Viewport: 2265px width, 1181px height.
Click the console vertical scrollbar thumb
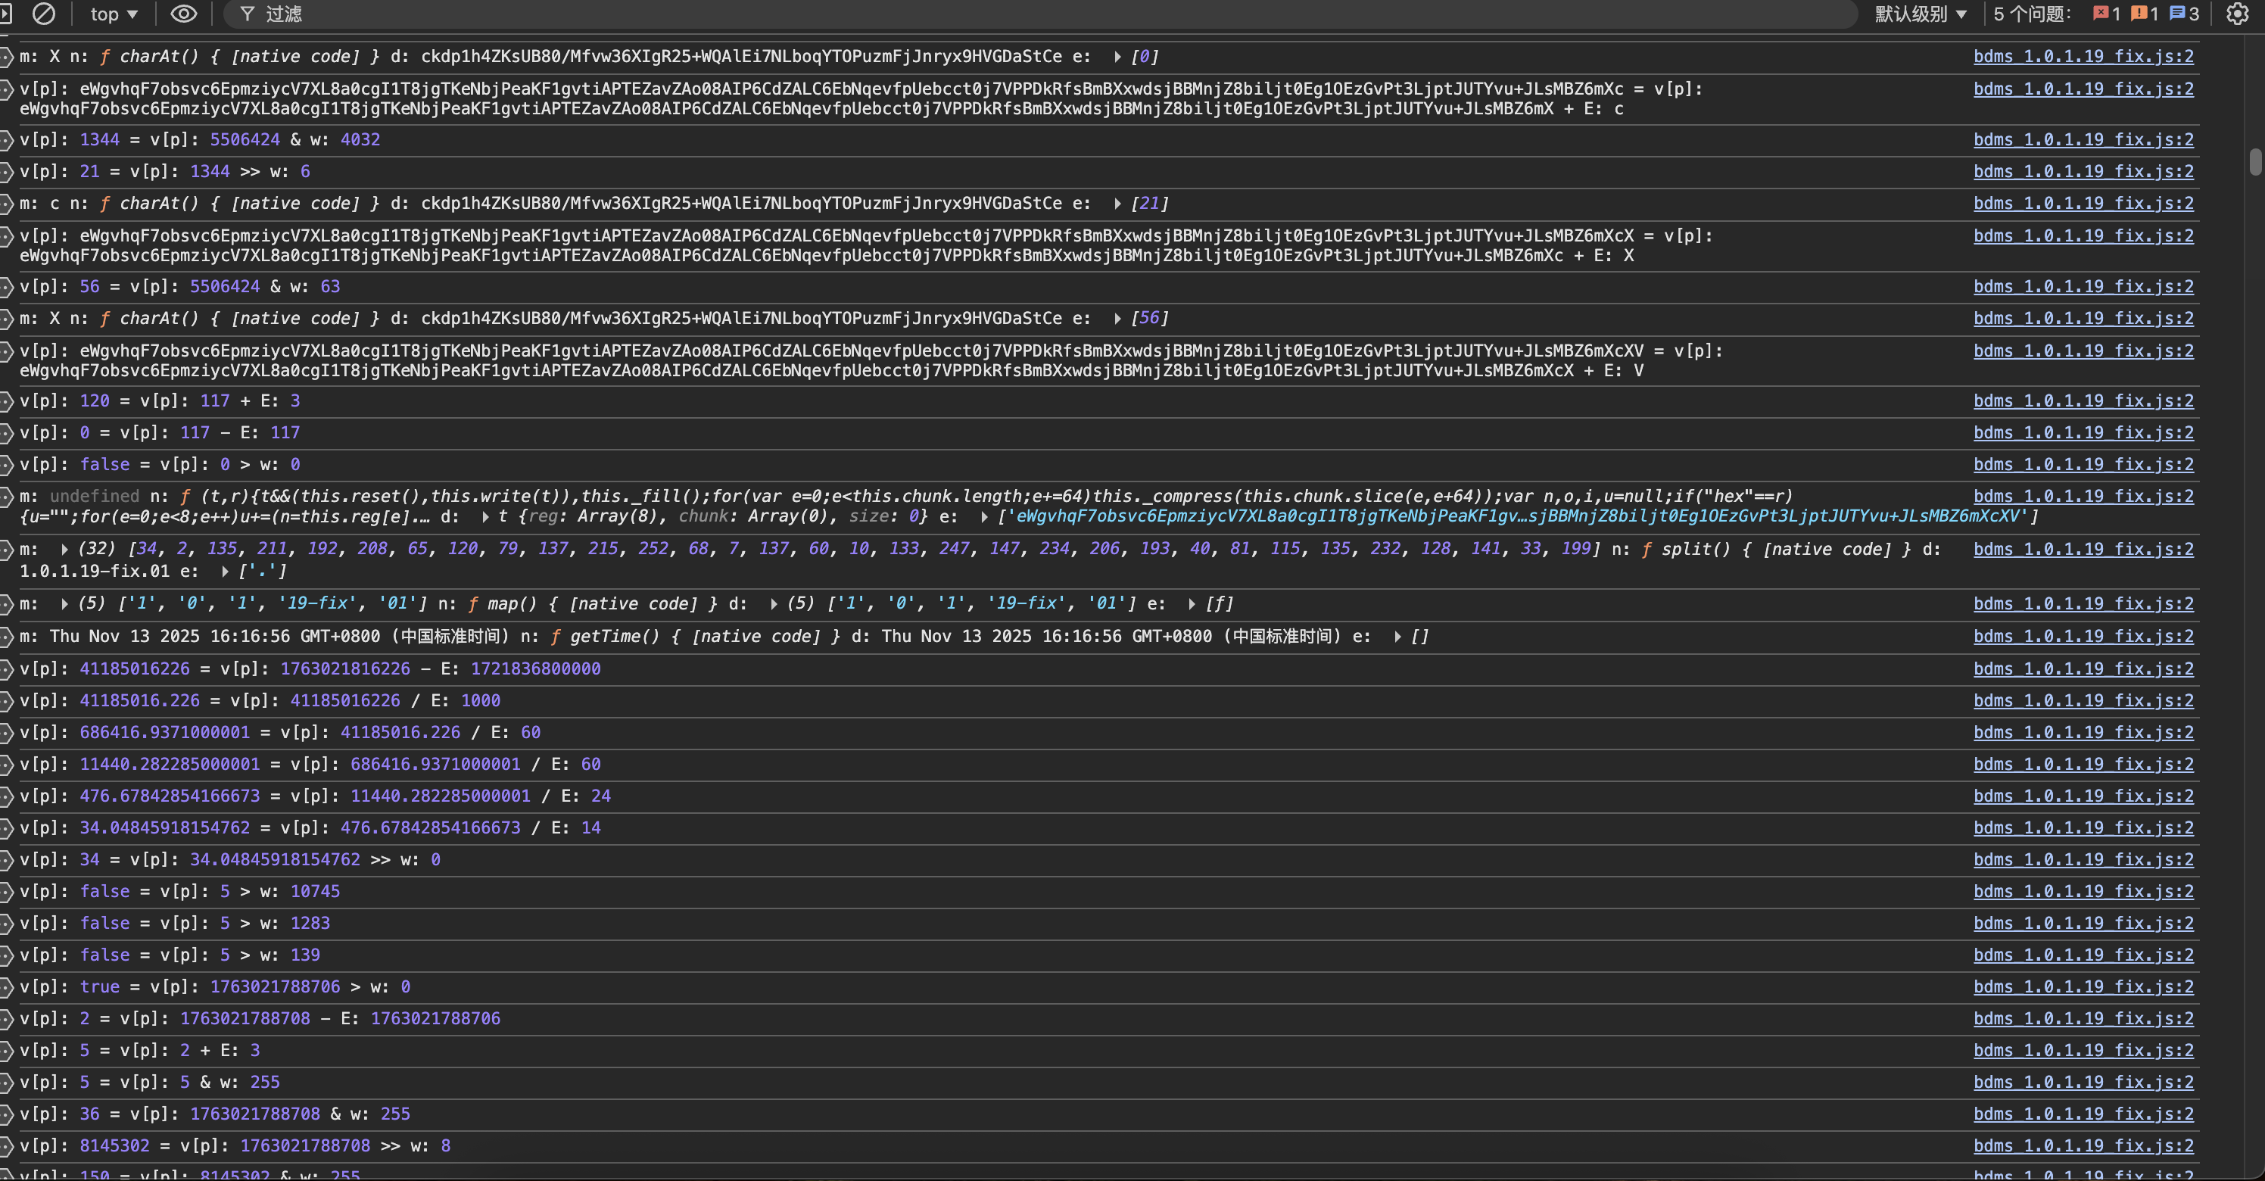pos(2254,163)
